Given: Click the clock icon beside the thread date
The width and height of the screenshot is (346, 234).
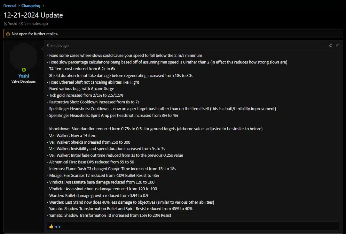Looking at the screenshot, I should [x=21, y=24].
